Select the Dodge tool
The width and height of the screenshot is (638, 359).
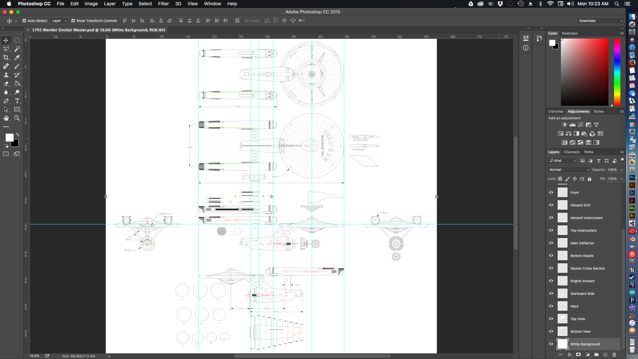[x=17, y=92]
